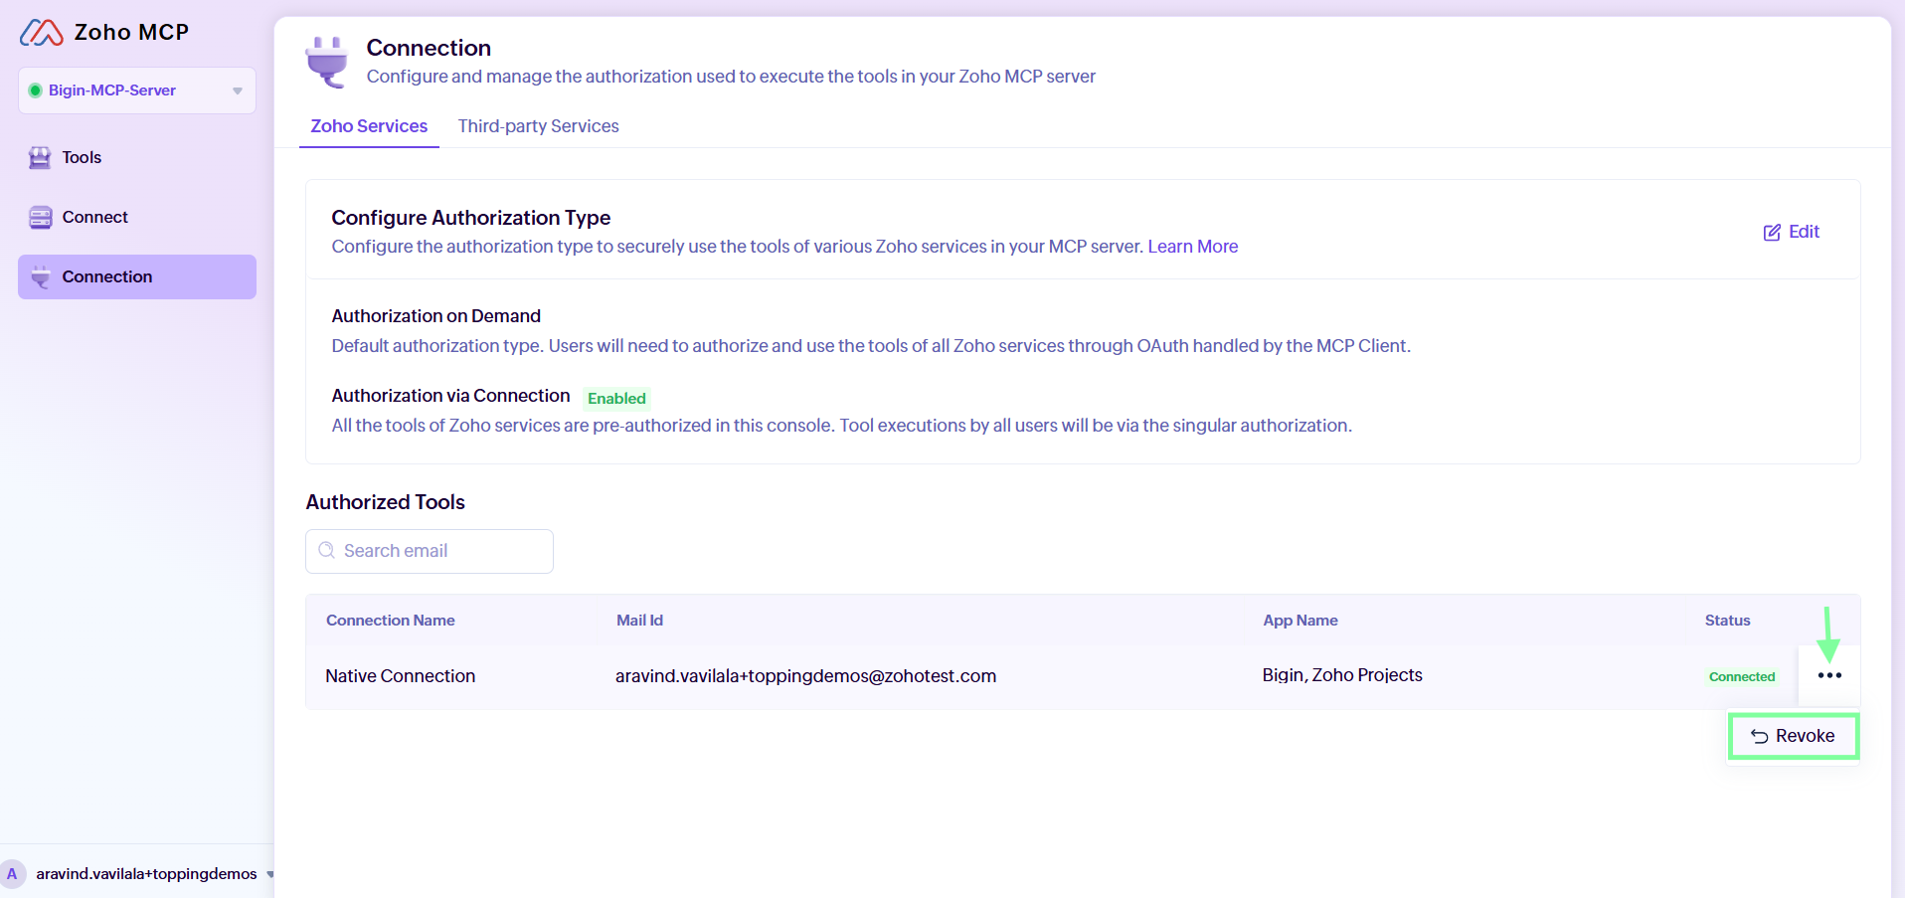Click the Authorization via Connection heading
Image resolution: width=1905 pixels, height=898 pixels.
[x=451, y=396]
